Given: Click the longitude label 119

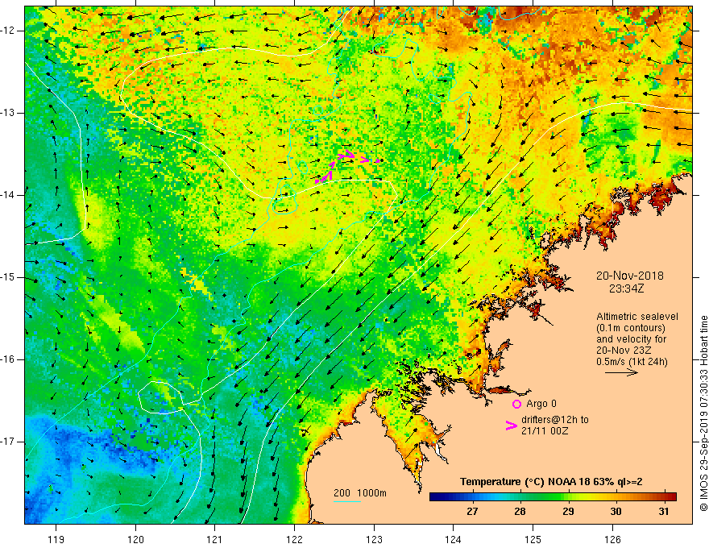Looking at the screenshot, I should coord(56,540).
